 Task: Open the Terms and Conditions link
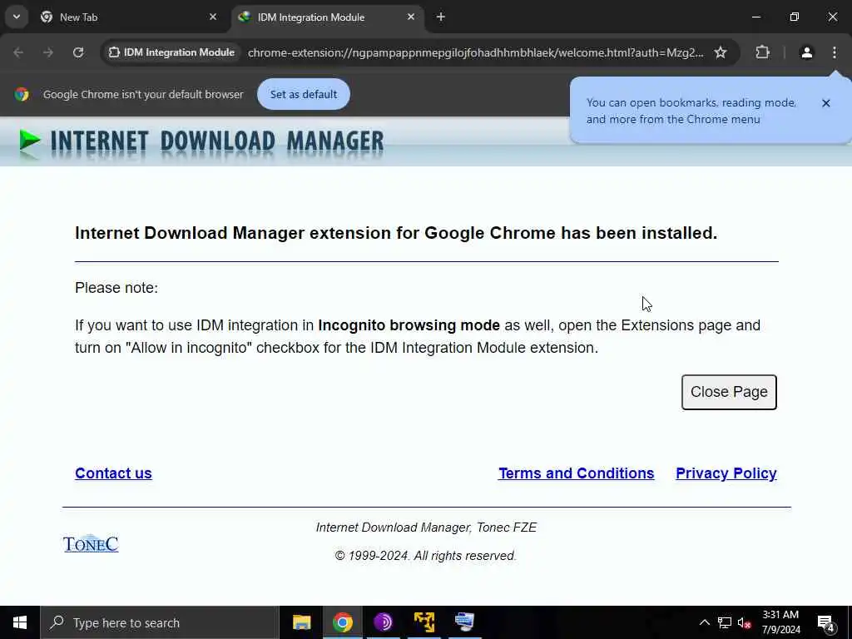coord(576,473)
